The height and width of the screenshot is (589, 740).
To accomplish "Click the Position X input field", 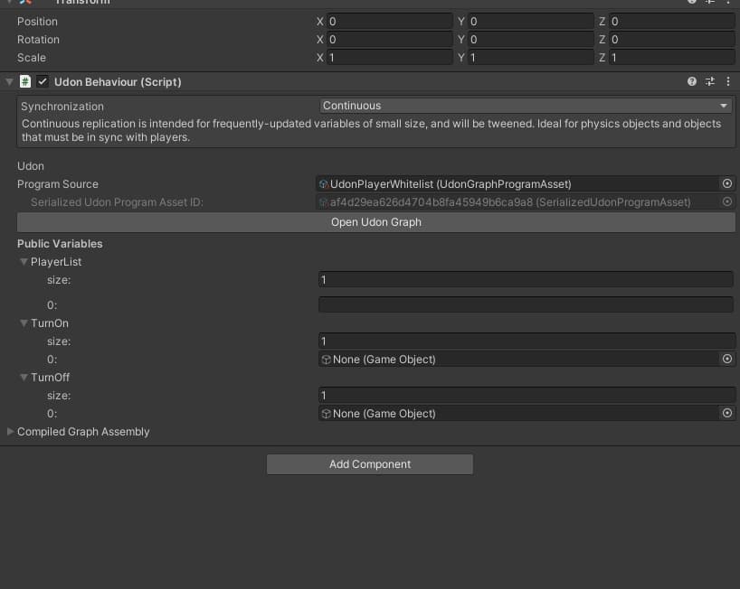I will click(x=390, y=21).
